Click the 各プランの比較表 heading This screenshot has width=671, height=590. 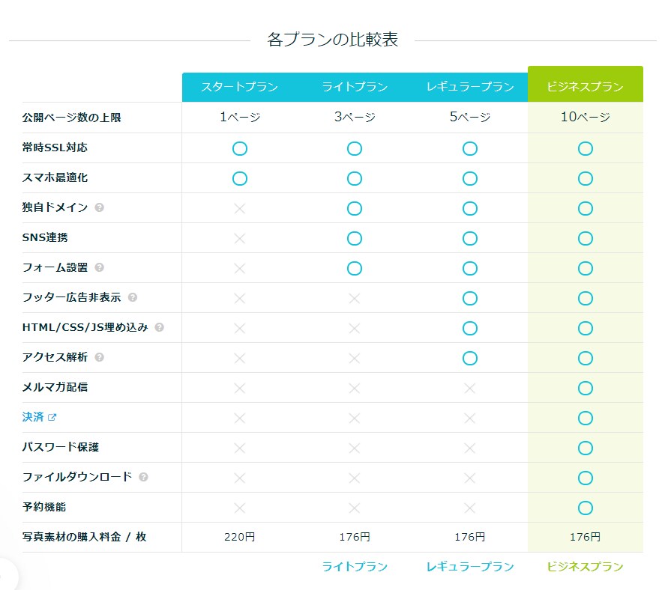[x=333, y=39]
